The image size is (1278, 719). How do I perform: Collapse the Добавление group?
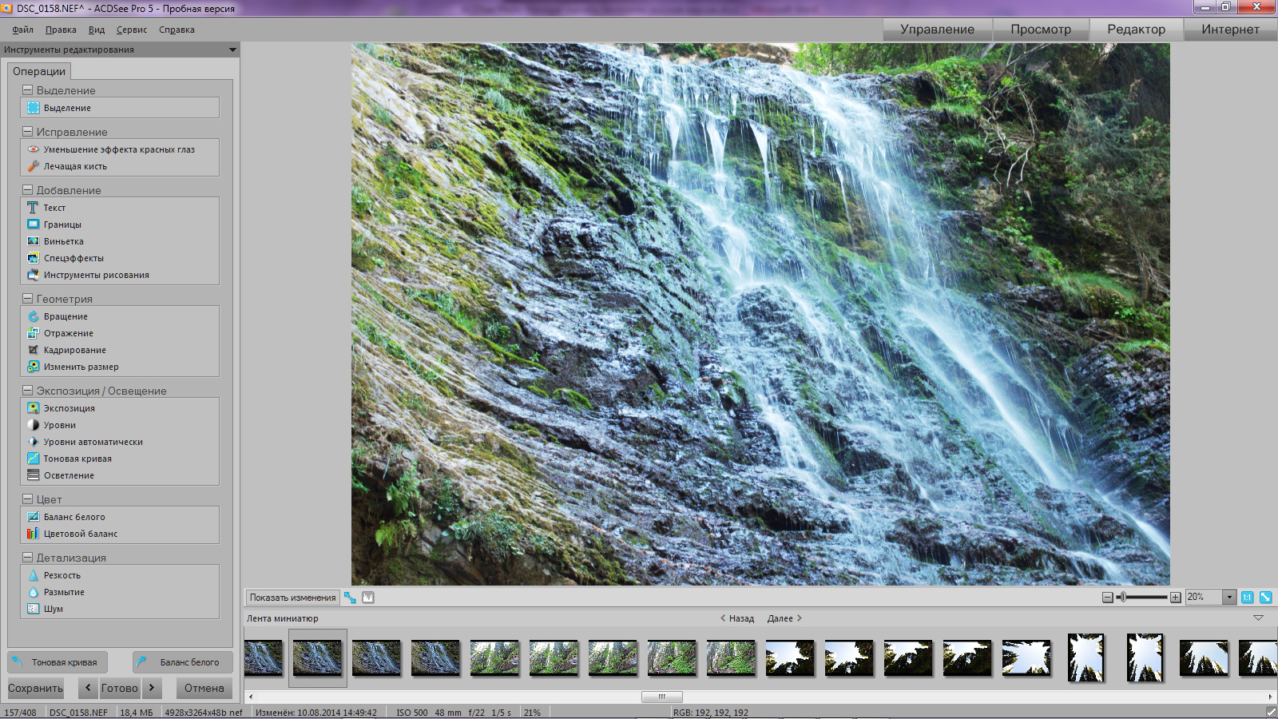click(27, 190)
